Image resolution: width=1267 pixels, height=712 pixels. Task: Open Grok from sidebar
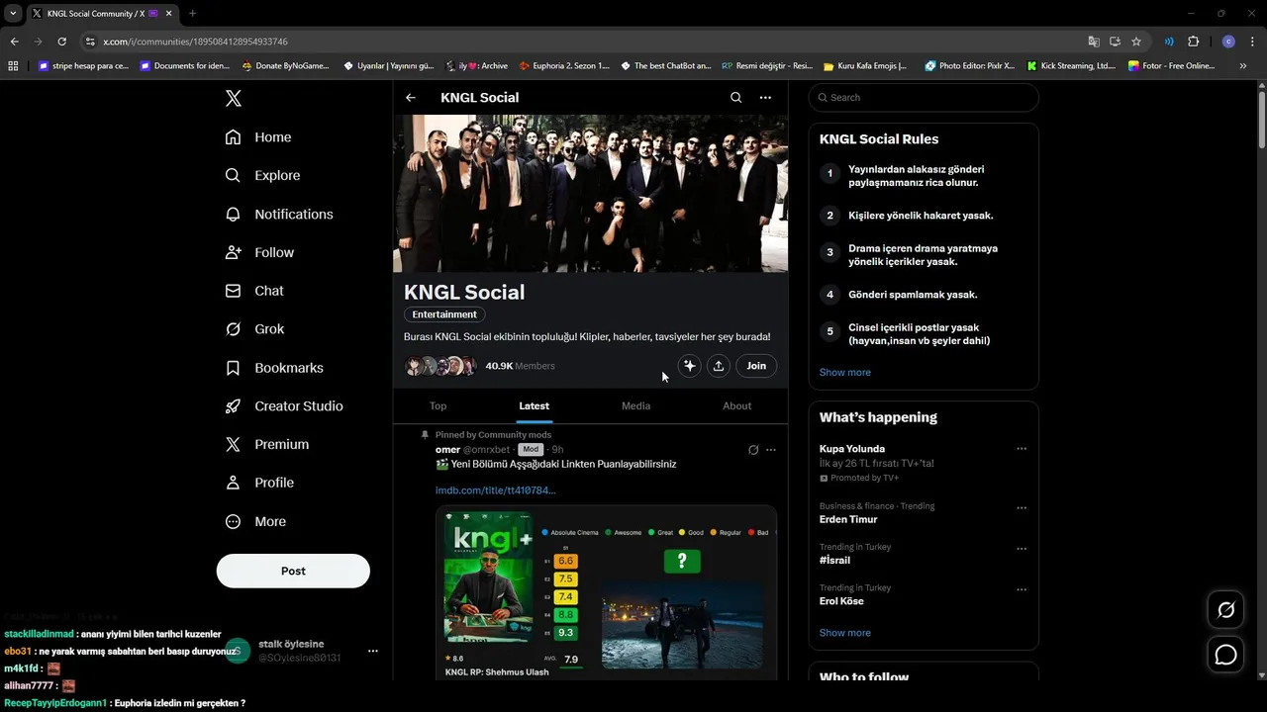(x=254, y=329)
